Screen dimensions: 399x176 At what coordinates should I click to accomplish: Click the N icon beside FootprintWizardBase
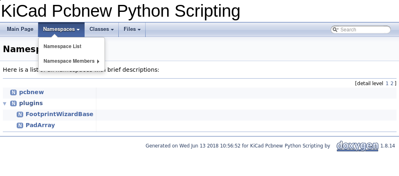[x=20, y=114]
